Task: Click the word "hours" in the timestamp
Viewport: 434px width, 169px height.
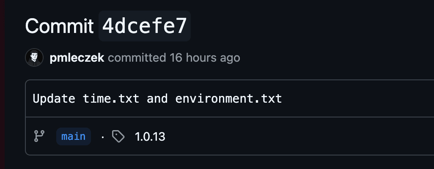Action: tap(201, 57)
